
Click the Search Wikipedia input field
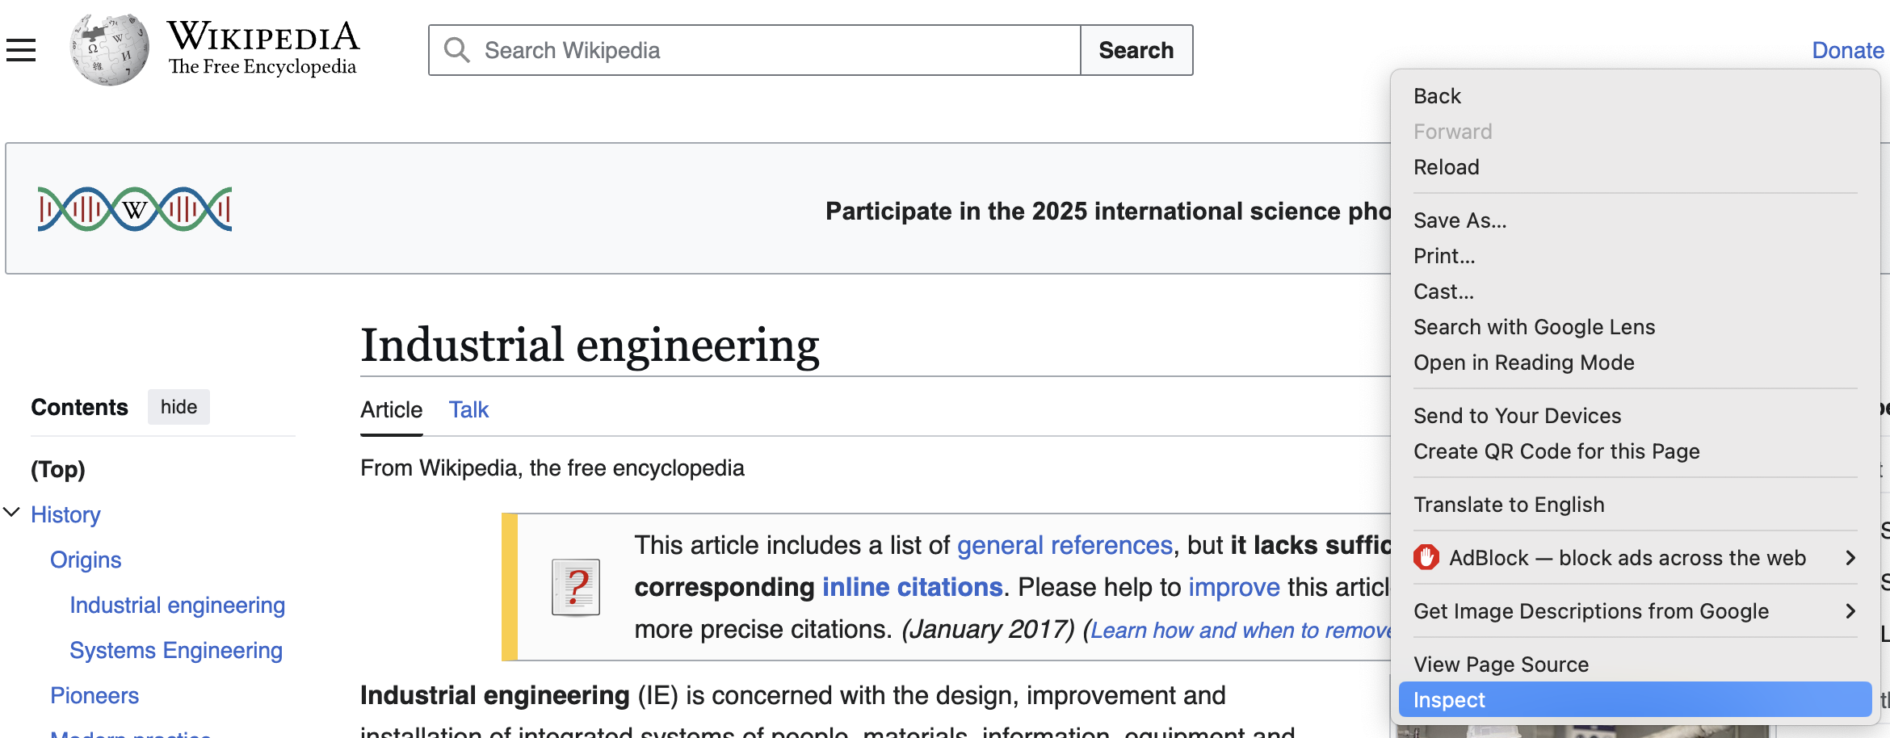(775, 50)
